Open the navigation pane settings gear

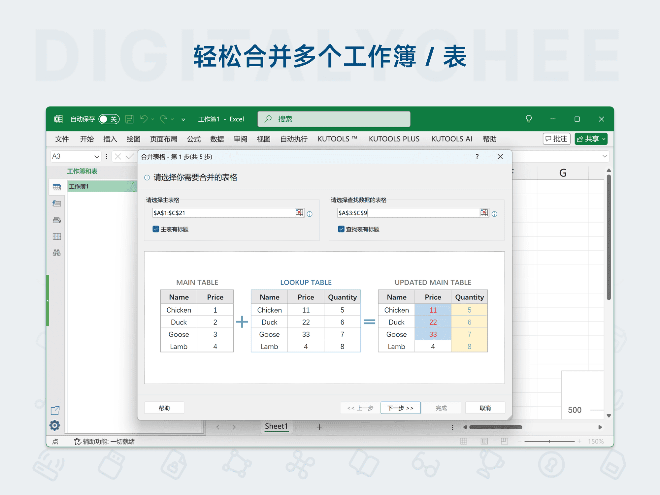55,425
